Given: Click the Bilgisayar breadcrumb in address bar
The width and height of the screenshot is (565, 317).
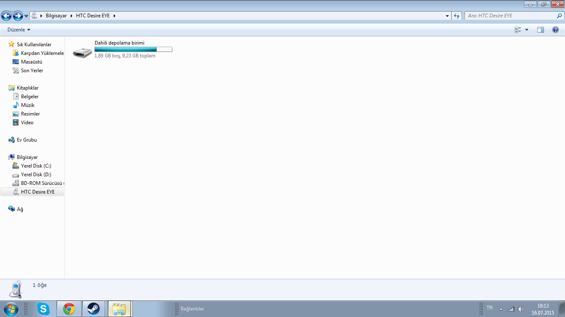Looking at the screenshot, I should (x=56, y=16).
